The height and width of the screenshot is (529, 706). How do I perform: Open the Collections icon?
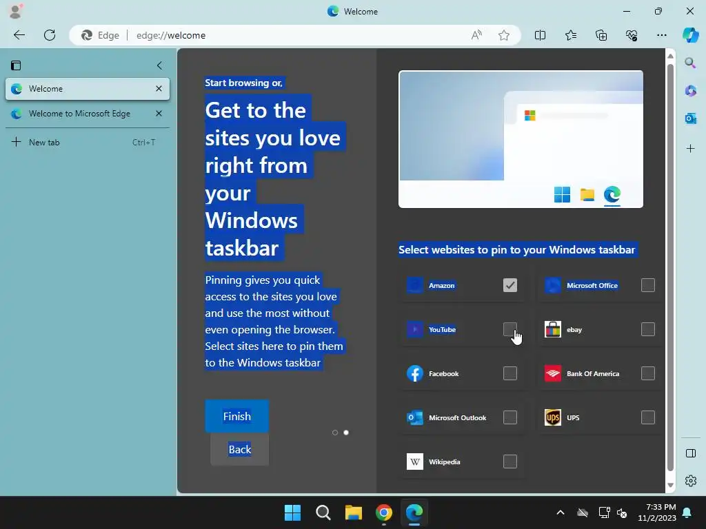click(601, 35)
